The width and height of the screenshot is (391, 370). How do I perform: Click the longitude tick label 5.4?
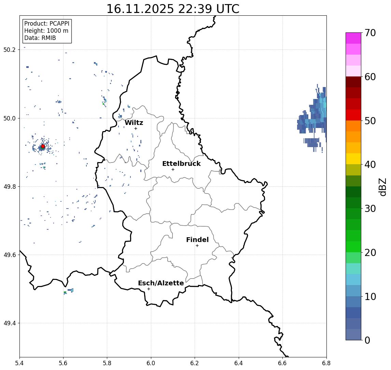point(19,363)
